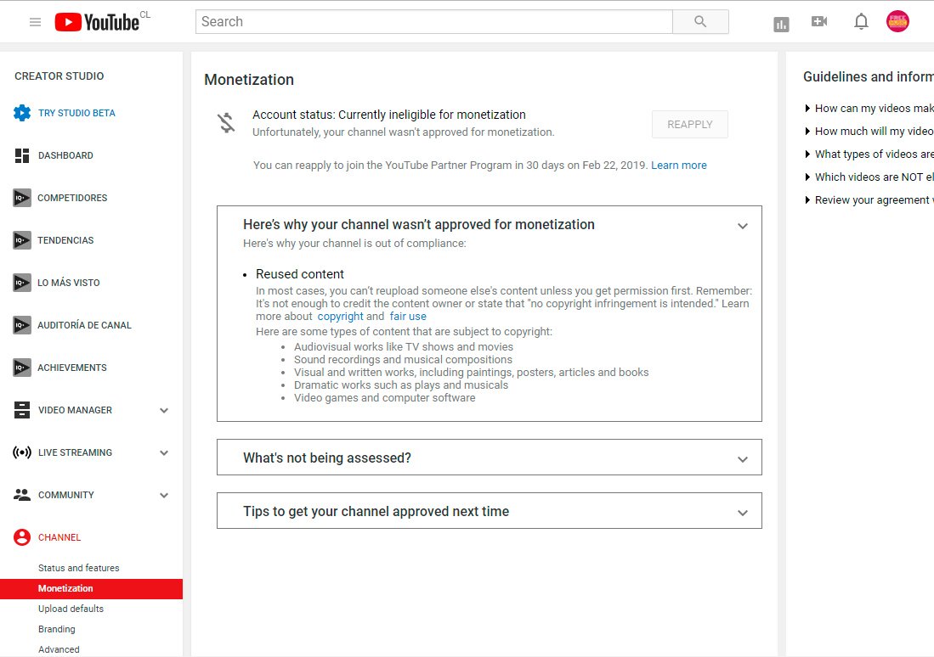Open Achievements section

pos(72,368)
